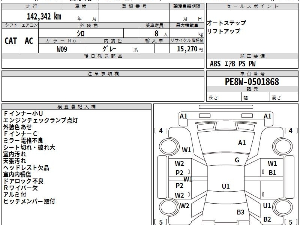Click the カラーNo. header cell
The width and height of the screenshot is (300, 225).
click(x=62, y=41)
